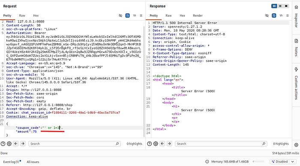Click the X-Frame-Options: DENY header
Image resolution: width=300 pixels, height=166 pixels.
[173, 49]
